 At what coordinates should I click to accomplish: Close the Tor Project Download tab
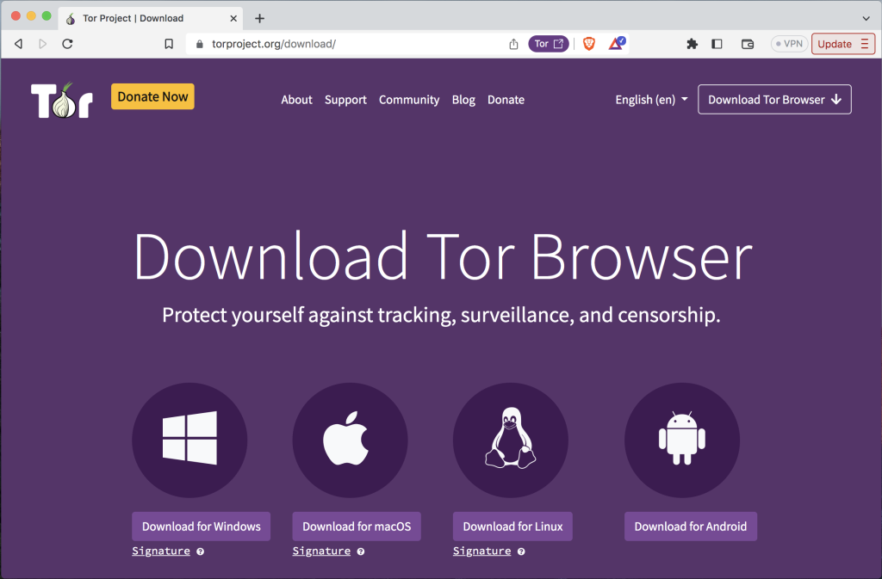tap(233, 19)
